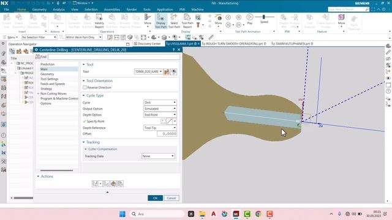Select Prediction in the dialog list
Viewport: 392px width, 220px height.
[x=48, y=64]
